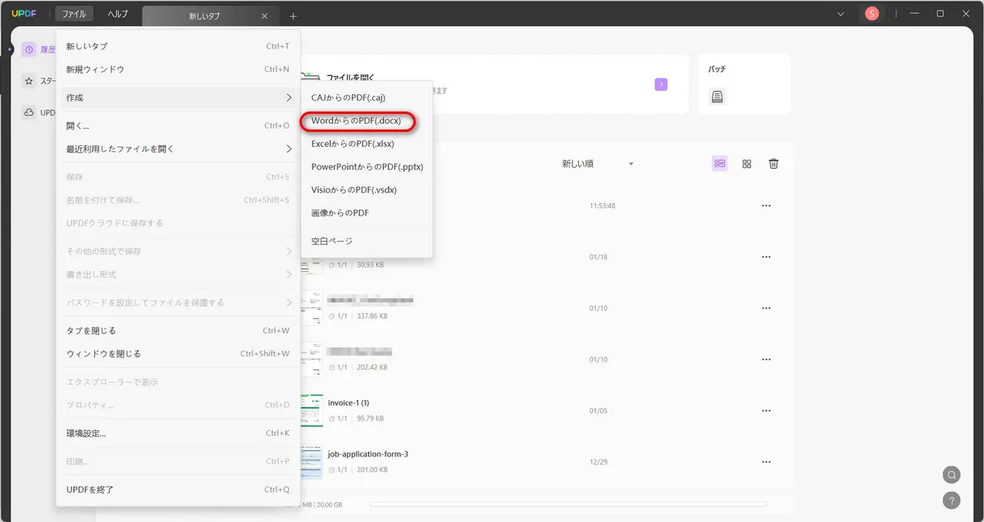984x522 pixels.
Task: Select 画像からのPDF option
Action: coord(367,212)
